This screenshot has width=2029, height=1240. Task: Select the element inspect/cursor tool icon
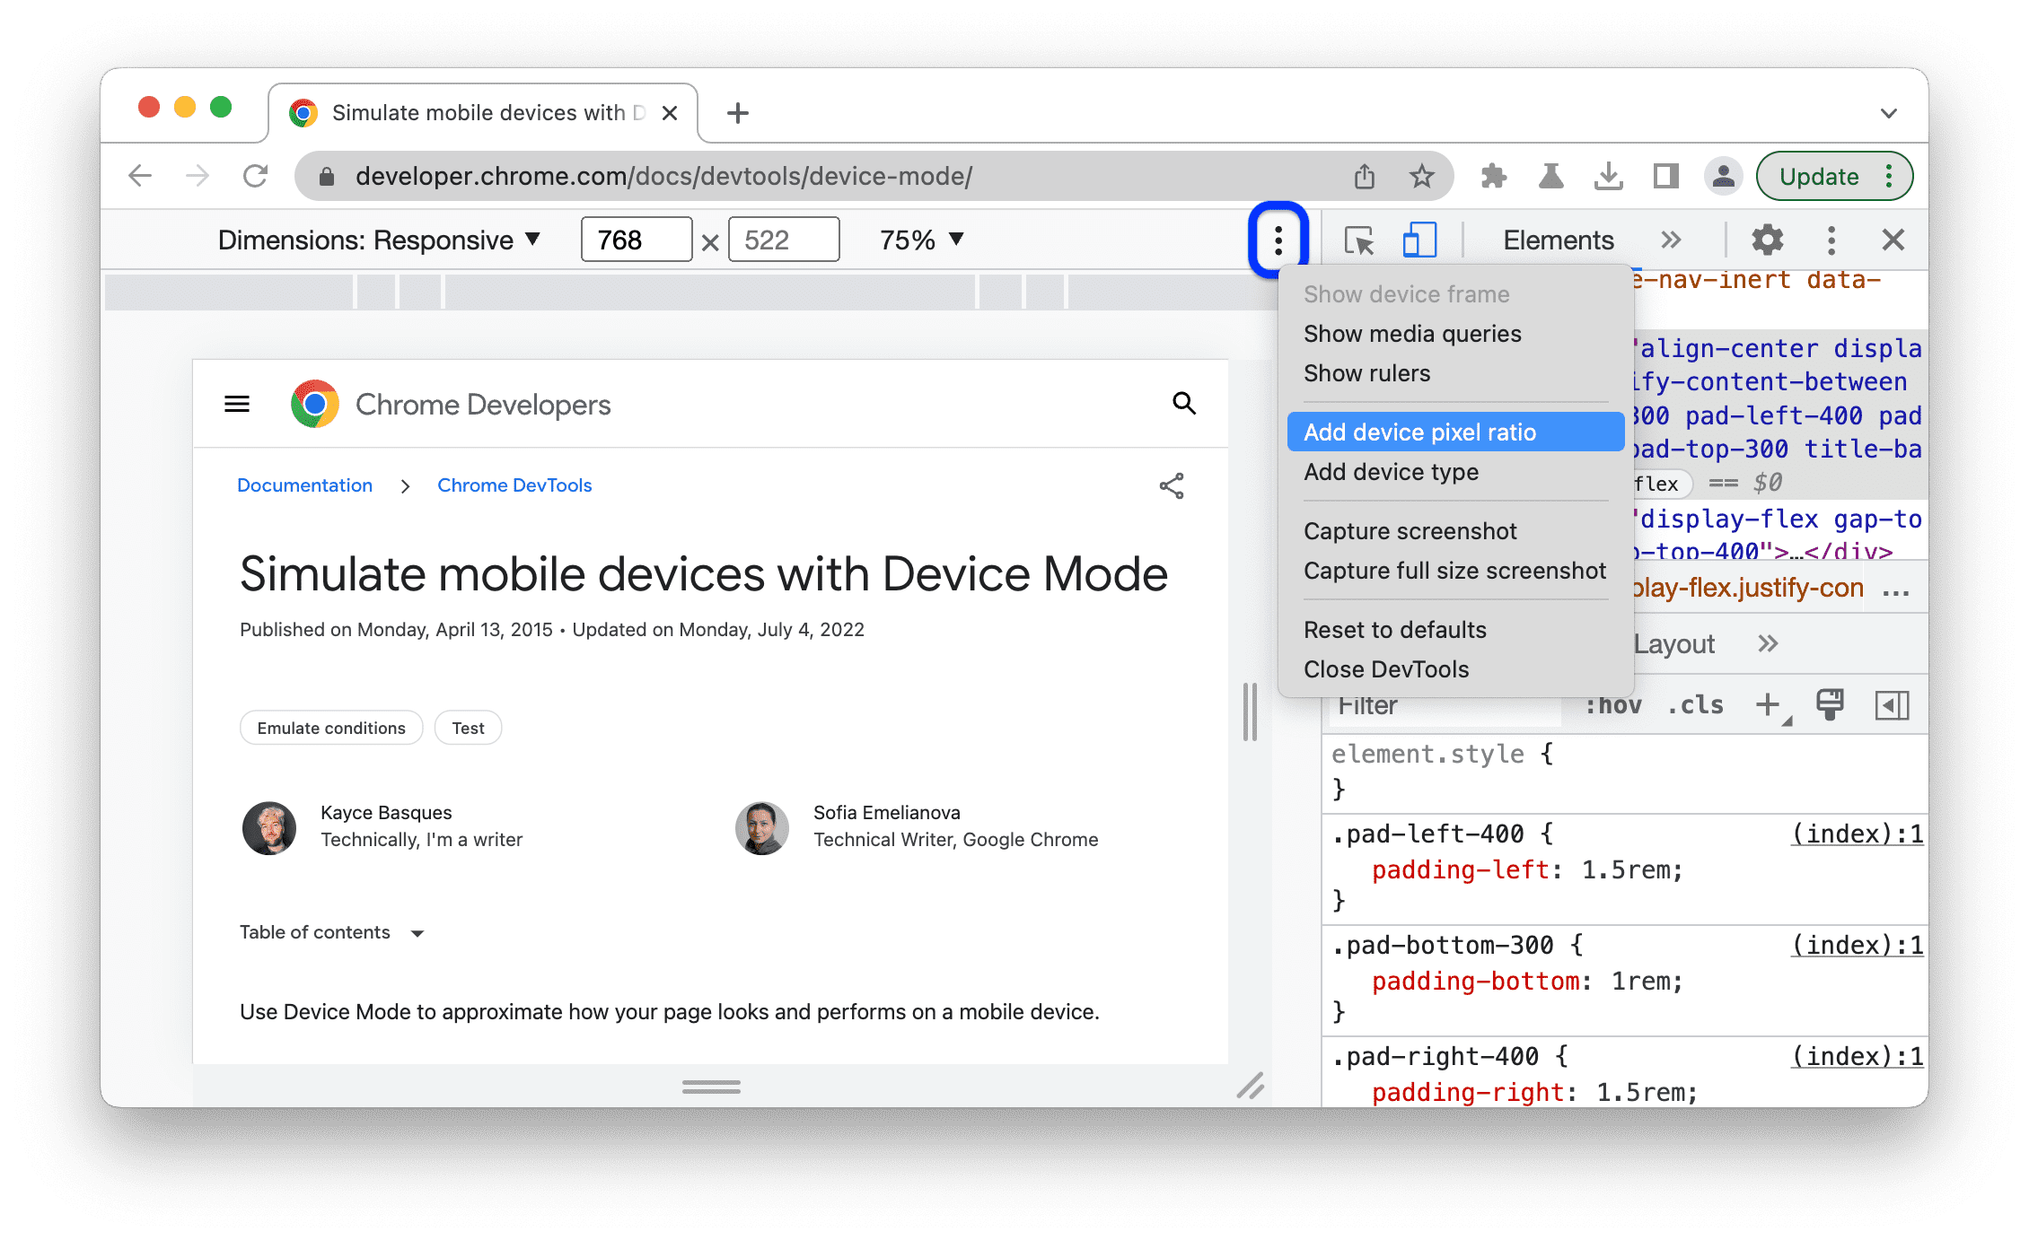[1361, 239]
